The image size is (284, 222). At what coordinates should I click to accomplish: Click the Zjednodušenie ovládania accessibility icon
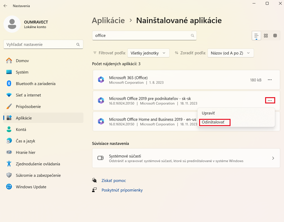pyautogui.click(x=9, y=164)
